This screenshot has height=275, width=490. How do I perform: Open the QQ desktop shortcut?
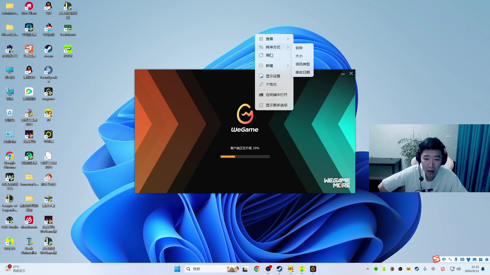click(48, 8)
